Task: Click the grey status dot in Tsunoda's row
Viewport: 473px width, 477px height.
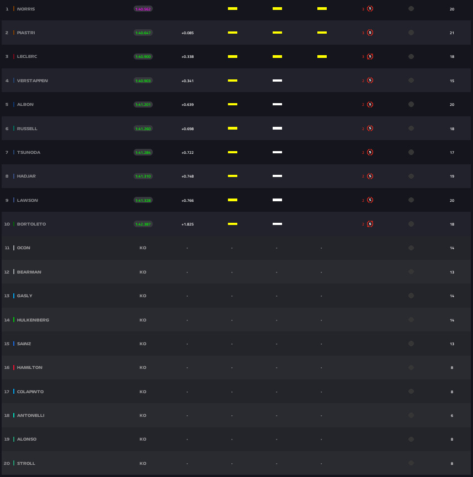Action: point(411,152)
